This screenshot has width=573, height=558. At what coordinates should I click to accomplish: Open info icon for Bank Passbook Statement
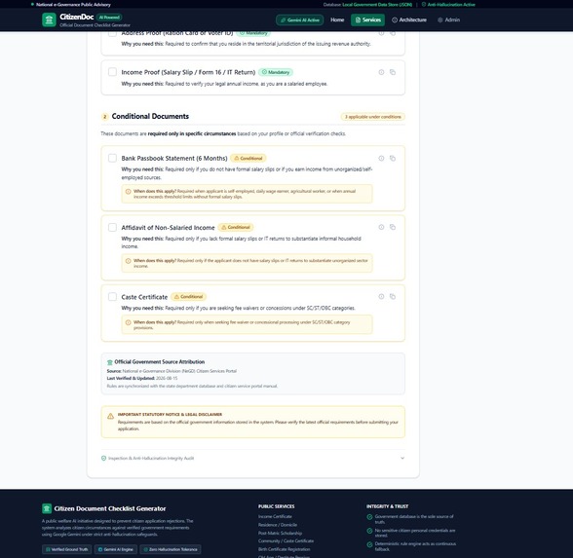[x=381, y=158]
